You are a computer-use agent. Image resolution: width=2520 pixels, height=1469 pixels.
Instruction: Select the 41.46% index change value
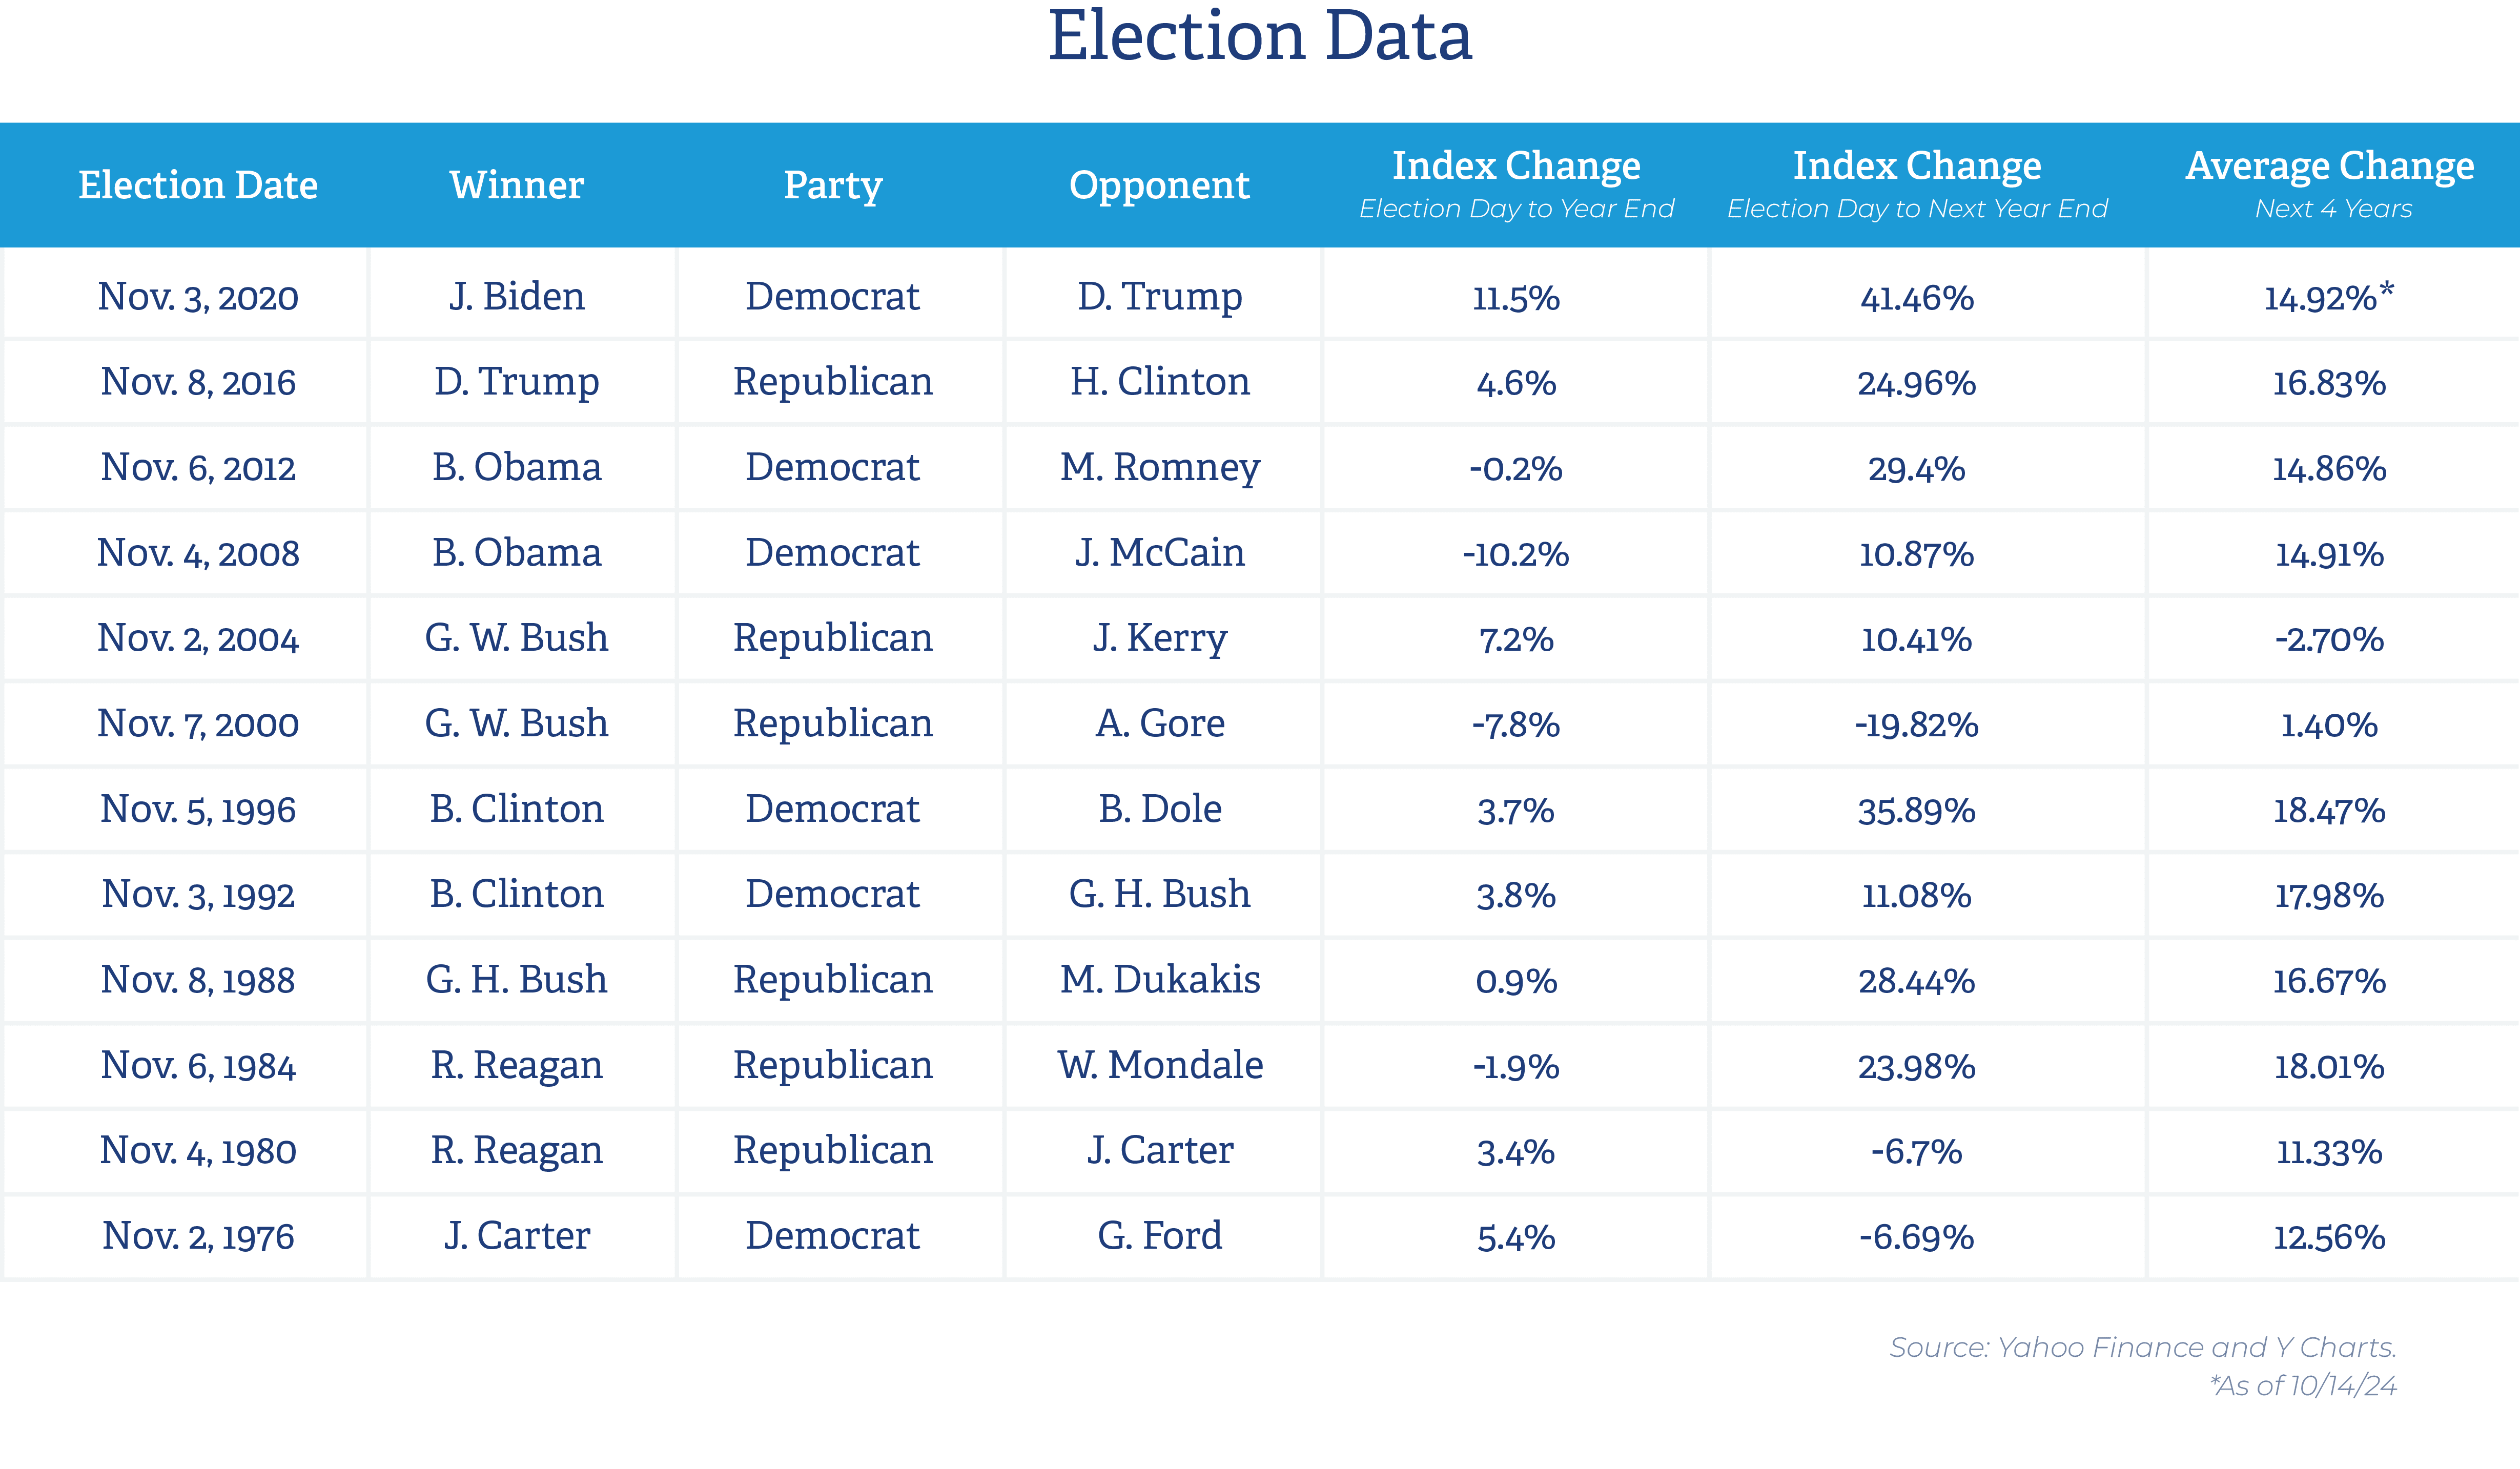[x=1916, y=298]
